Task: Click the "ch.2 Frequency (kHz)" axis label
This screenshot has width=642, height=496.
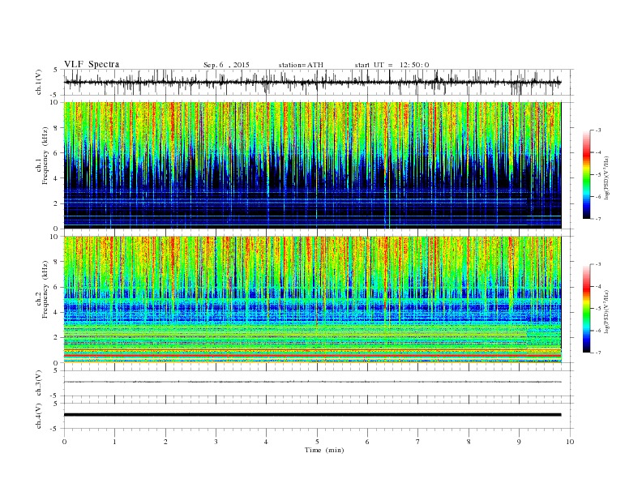Action: tap(42, 289)
